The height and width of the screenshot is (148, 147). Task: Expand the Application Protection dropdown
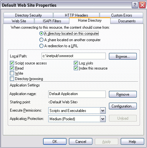(103, 119)
